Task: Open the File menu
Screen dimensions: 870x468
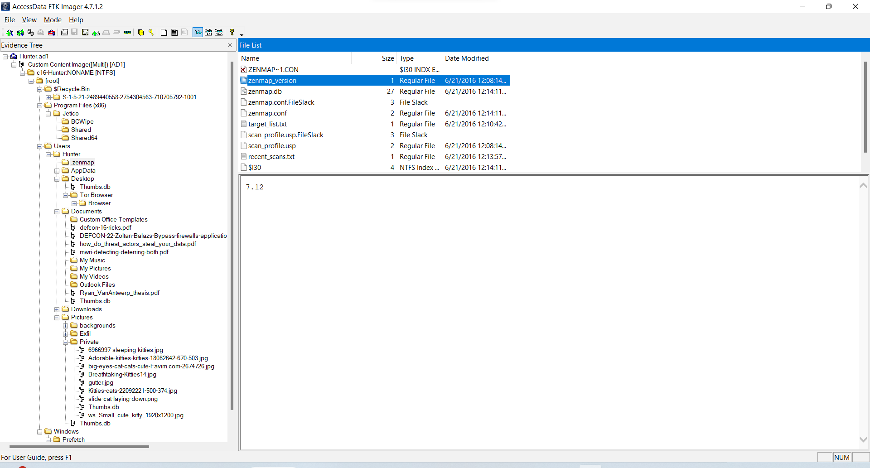Action: click(x=10, y=20)
